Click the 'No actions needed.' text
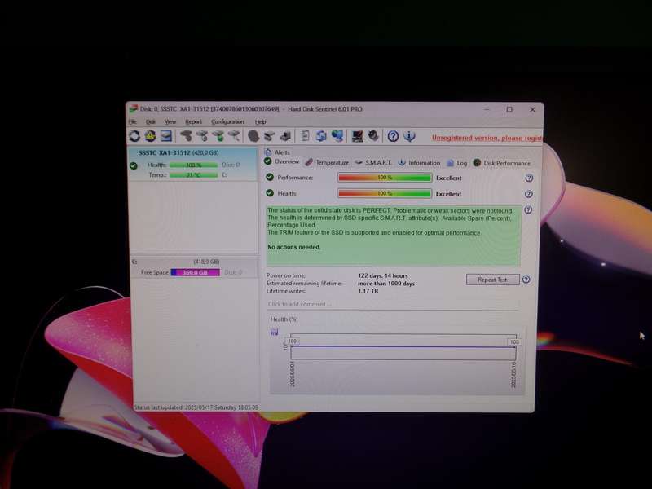 [x=294, y=247]
